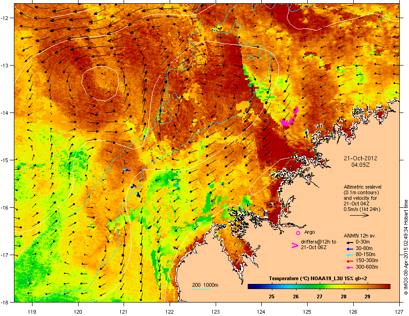Image resolution: width=409 pixels, height=316 pixels.
Task: Click the vertical IMOS copyright timestamp text
Action: point(406,247)
